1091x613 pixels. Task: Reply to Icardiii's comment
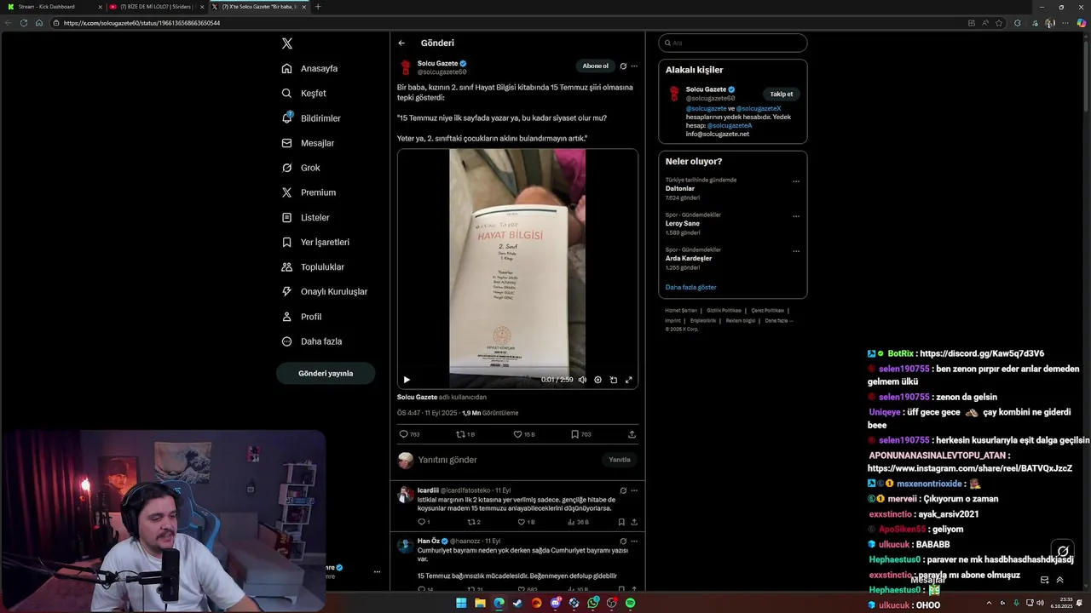click(x=424, y=522)
